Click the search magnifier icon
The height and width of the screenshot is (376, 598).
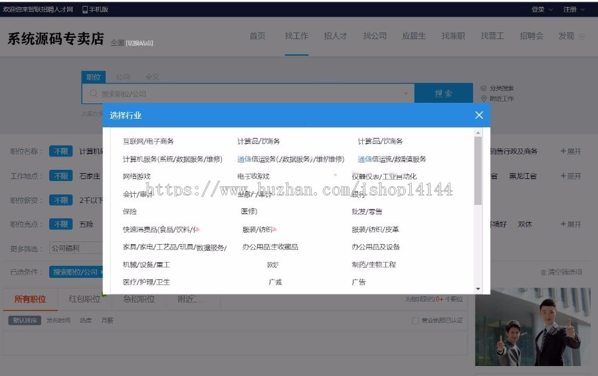[94, 94]
